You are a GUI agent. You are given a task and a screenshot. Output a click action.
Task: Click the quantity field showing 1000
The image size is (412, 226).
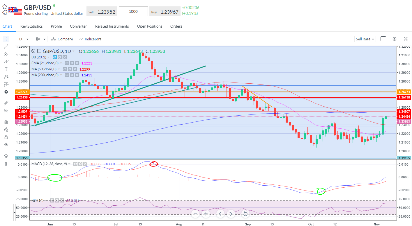(133, 12)
